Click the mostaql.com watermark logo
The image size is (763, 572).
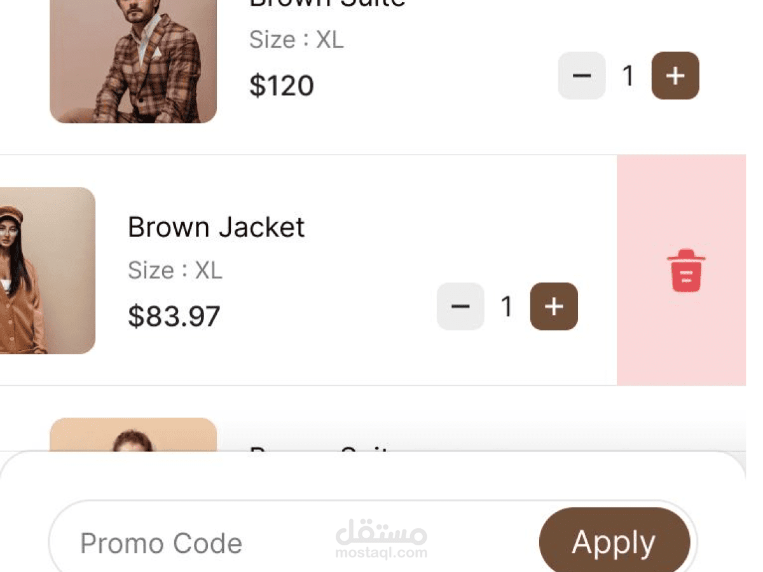click(381, 540)
